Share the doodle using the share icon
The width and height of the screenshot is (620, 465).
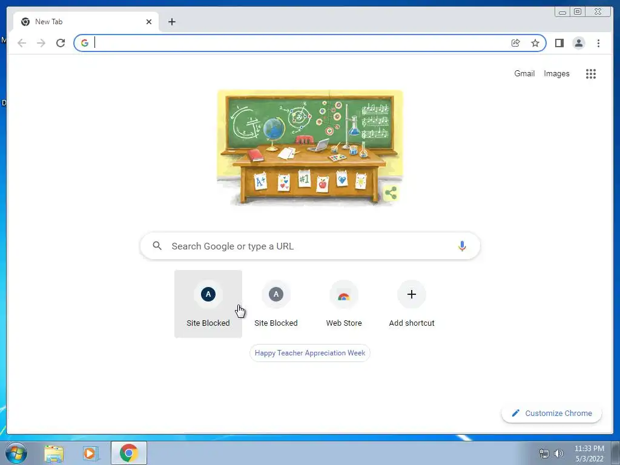(391, 193)
